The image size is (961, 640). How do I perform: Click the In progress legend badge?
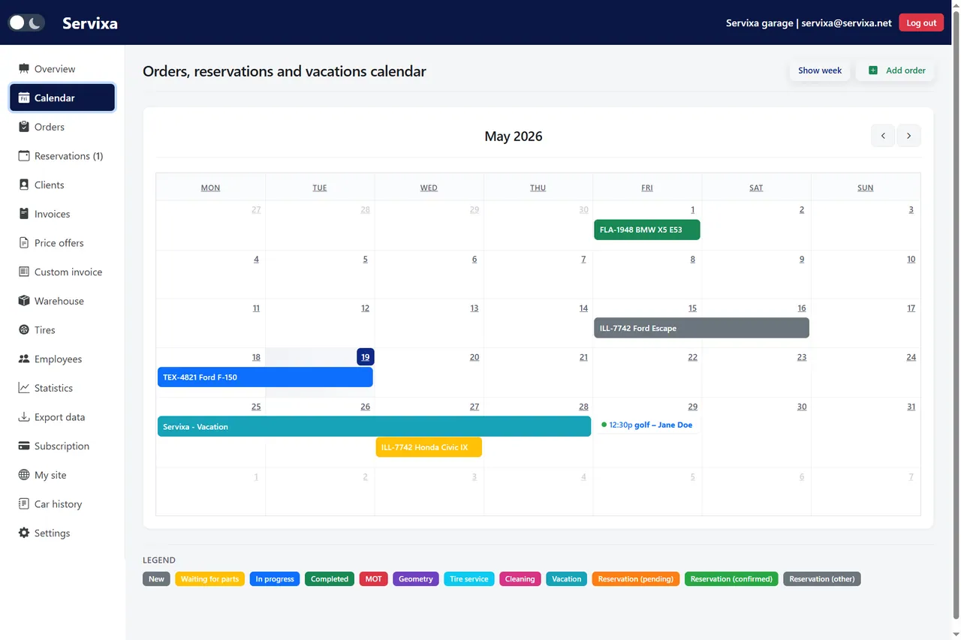point(275,579)
